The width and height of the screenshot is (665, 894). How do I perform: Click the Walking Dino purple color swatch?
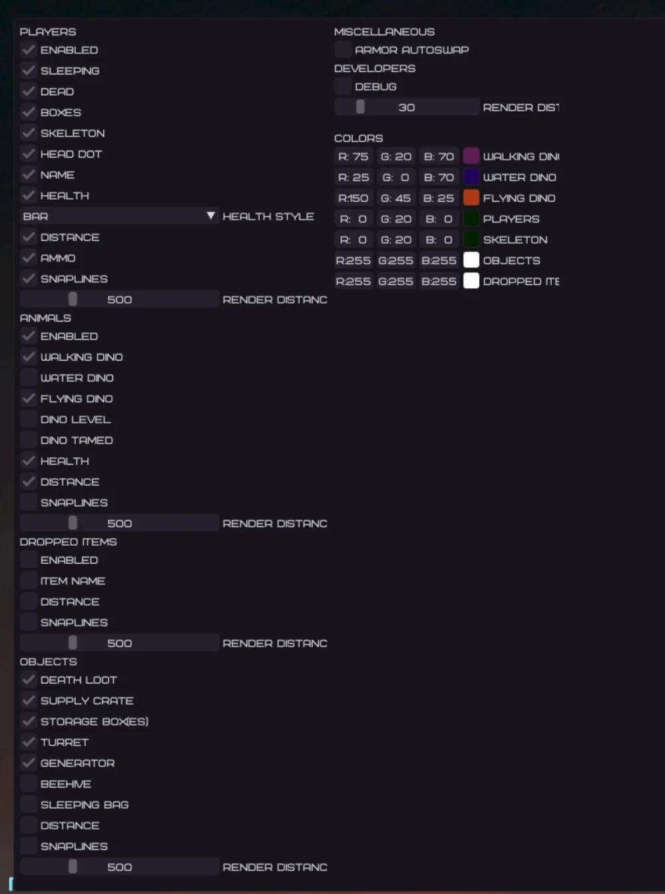[471, 156]
